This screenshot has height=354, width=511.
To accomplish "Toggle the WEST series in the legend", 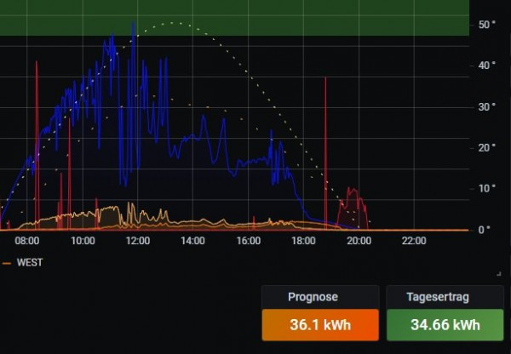I will tap(29, 263).
